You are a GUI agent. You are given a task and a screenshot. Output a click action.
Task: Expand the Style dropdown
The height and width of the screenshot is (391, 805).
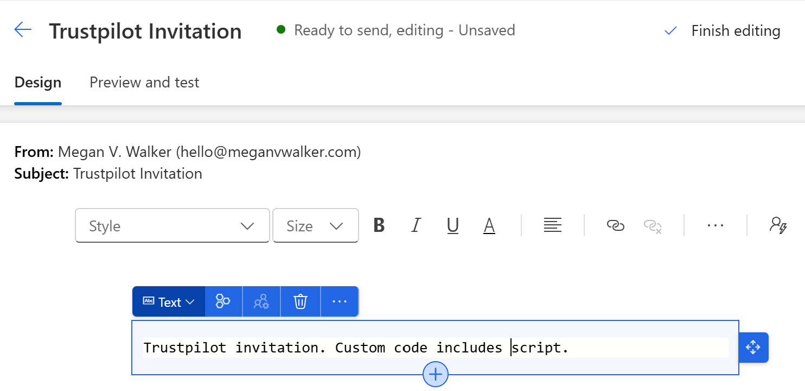tap(172, 226)
